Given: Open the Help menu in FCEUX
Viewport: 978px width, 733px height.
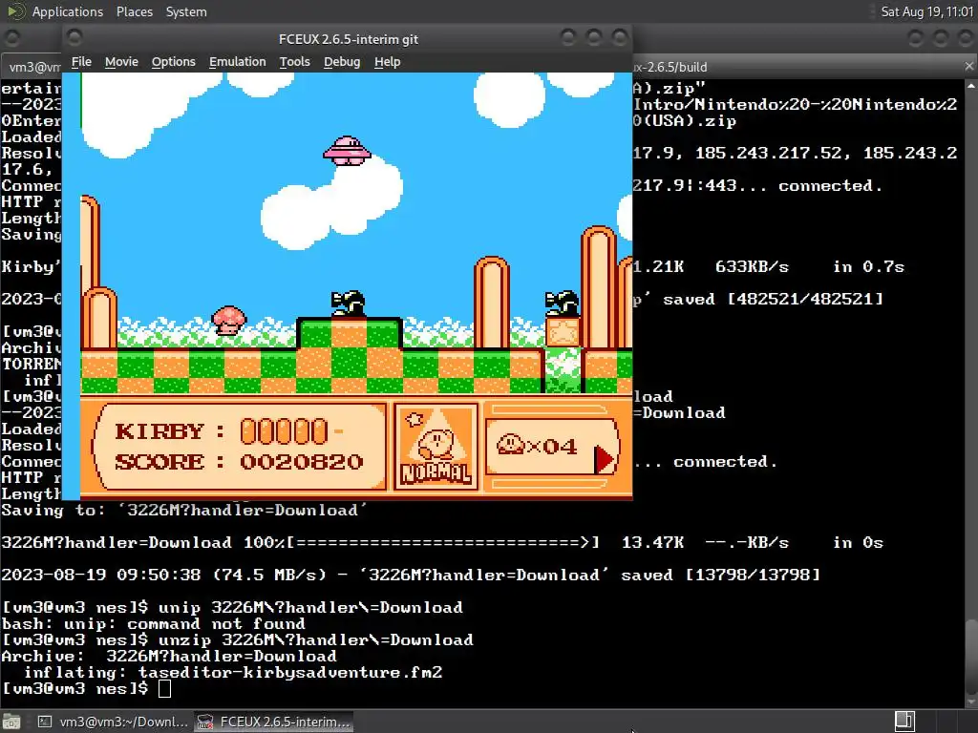Looking at the screenshot, I should point(387,62).
